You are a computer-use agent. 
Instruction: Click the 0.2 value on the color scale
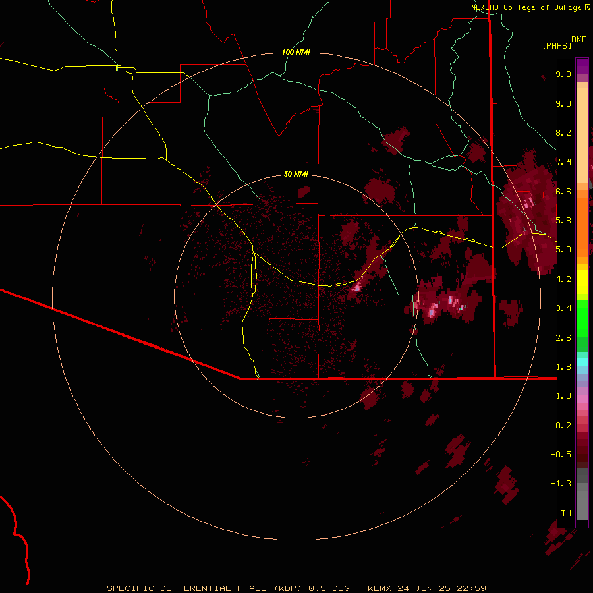point(563,426)
